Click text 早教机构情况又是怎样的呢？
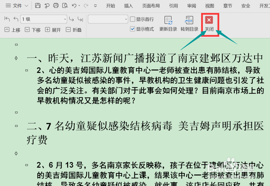The width and height of the screenshot is (270, 186). coord(86,101)
